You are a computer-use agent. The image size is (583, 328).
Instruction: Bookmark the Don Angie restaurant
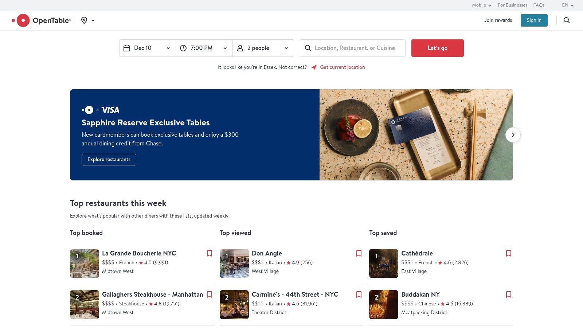pos(359,253)
